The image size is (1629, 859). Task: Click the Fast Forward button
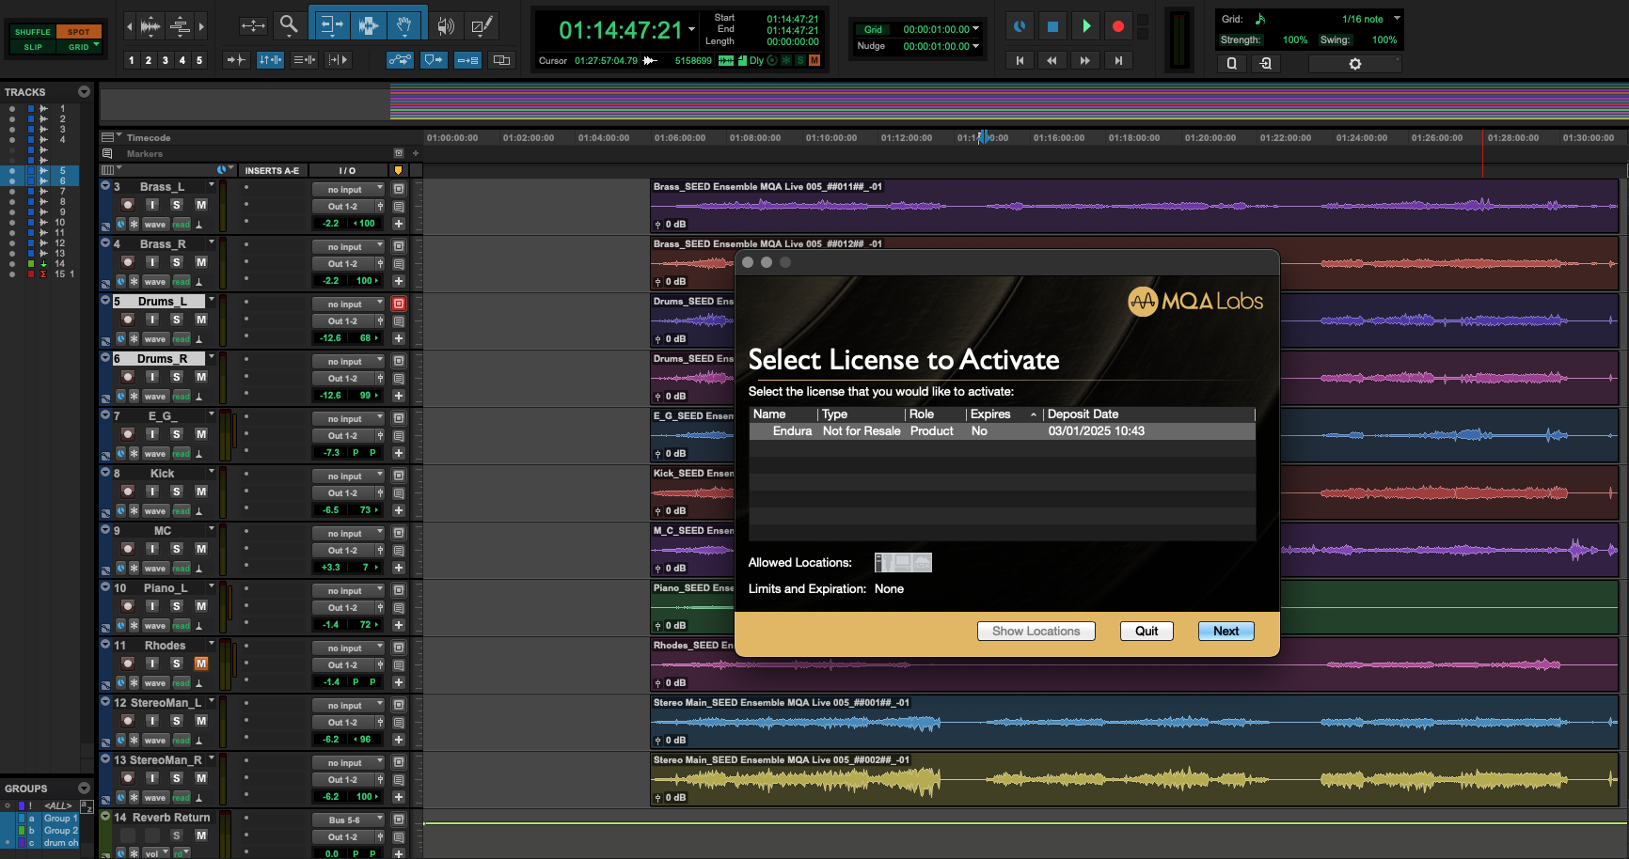tap(1085, 60)
